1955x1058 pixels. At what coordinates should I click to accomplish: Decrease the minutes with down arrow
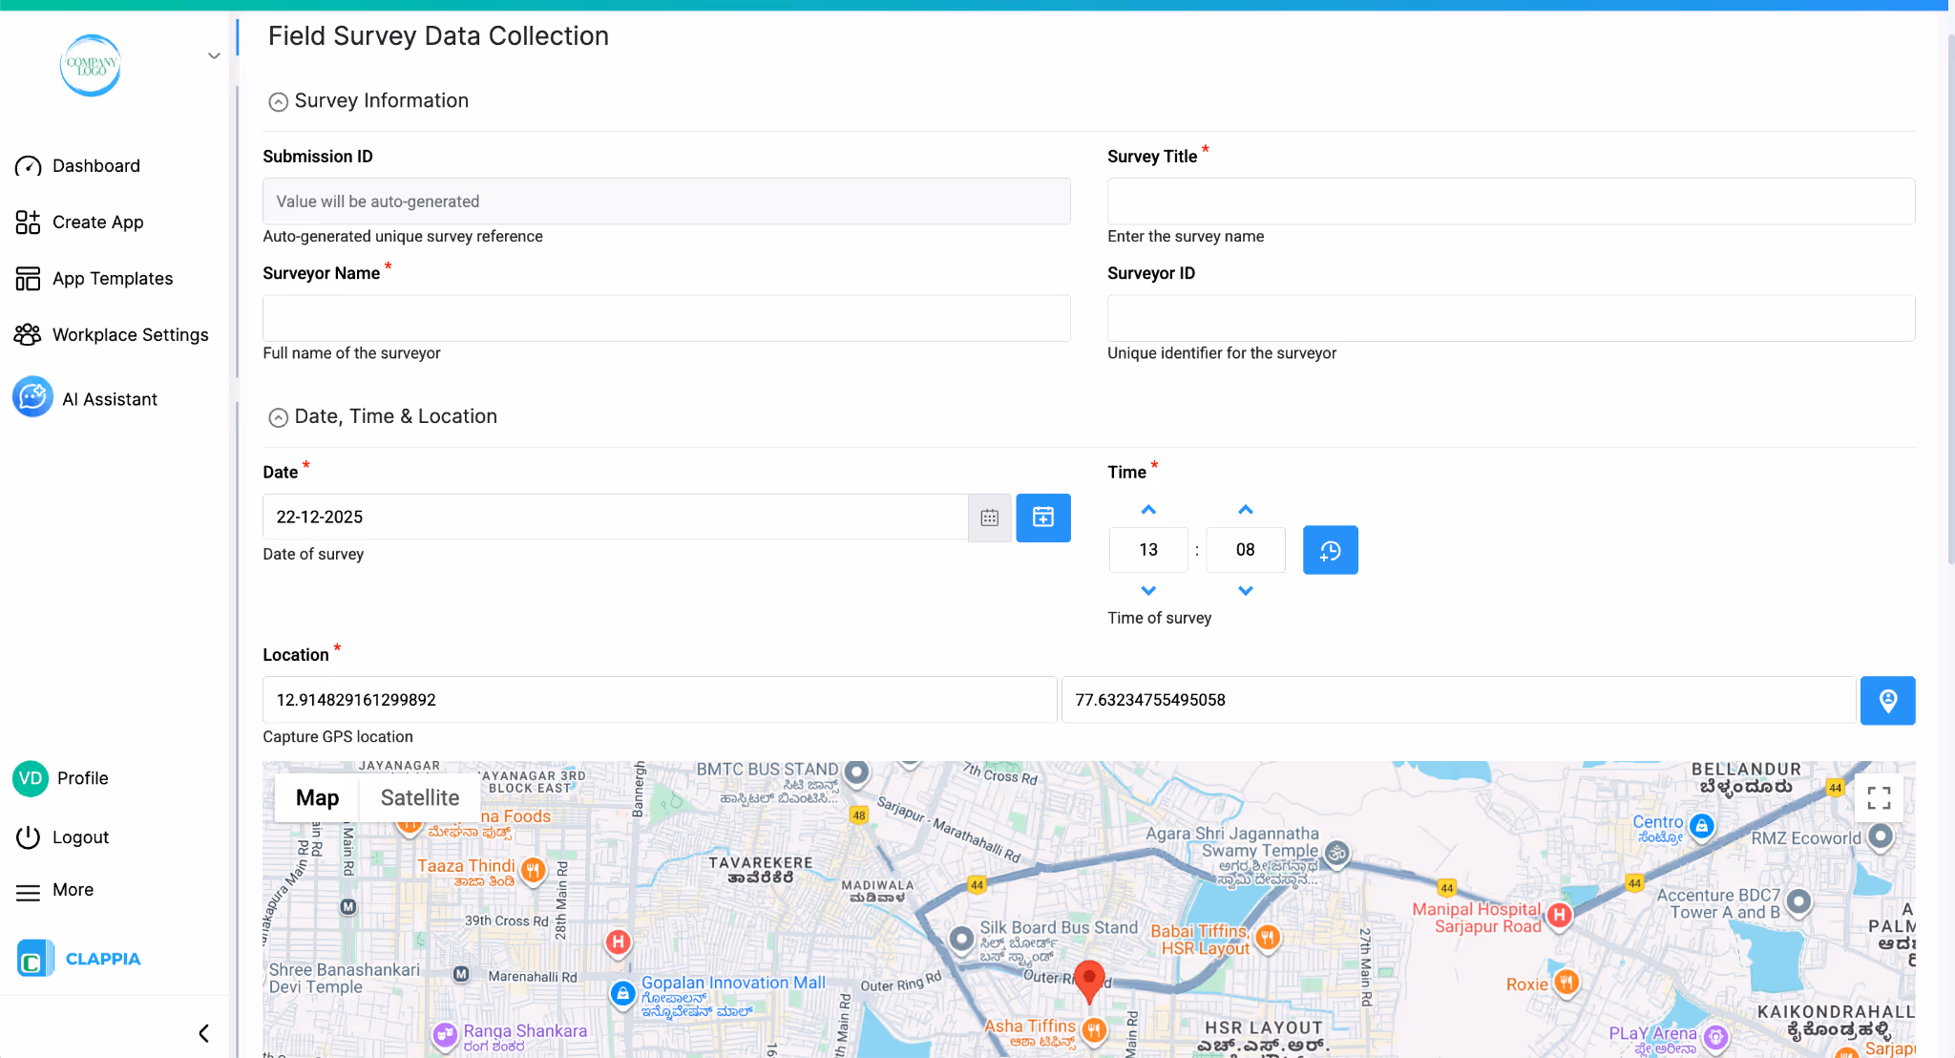[x=1245, y=591]
